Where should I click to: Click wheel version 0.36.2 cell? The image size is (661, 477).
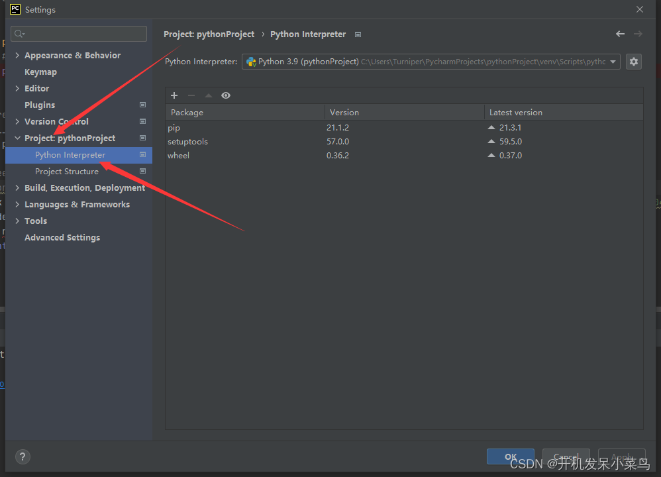[x=338, y=155]
